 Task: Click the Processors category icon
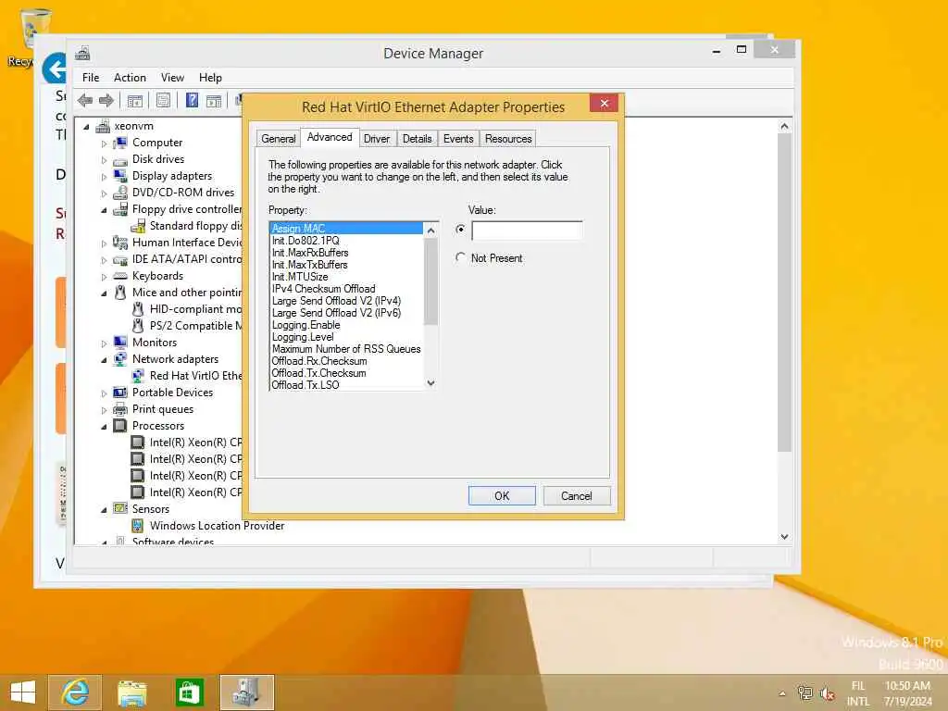click(120, 426)
